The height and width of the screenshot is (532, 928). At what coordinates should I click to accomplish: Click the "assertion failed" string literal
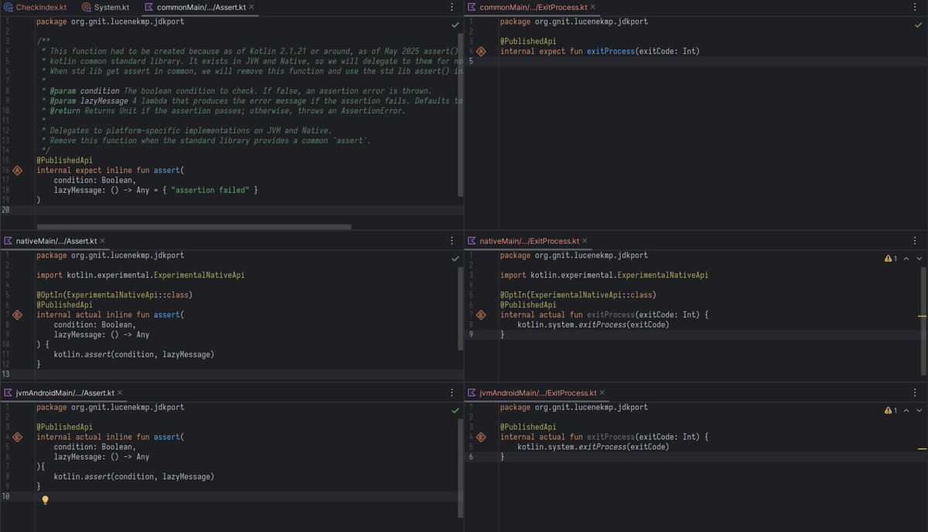[x=209, y=190]
